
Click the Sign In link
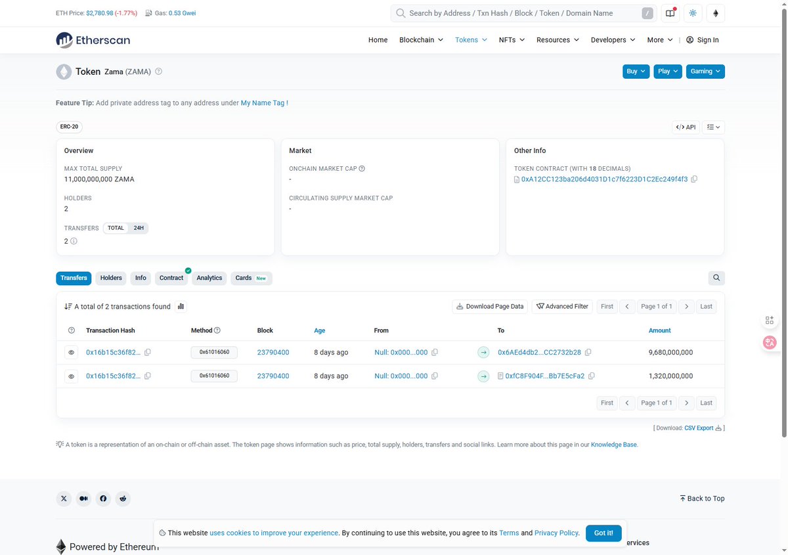703,40
